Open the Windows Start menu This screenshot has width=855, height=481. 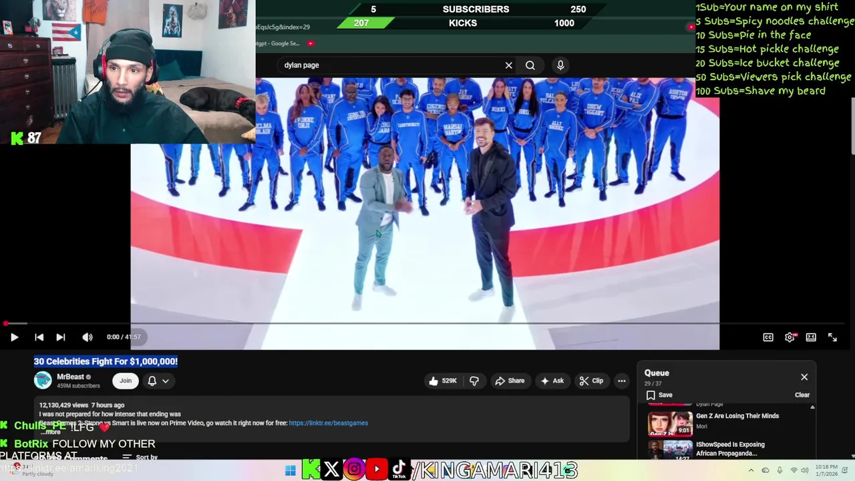click(290, 470)
